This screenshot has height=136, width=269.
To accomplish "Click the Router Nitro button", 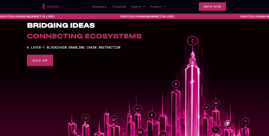I will (x=212, y=6).
